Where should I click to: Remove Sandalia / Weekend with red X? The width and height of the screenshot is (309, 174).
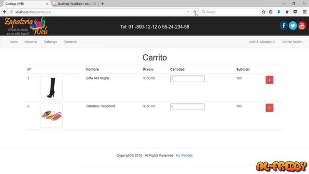coord(269,108)
